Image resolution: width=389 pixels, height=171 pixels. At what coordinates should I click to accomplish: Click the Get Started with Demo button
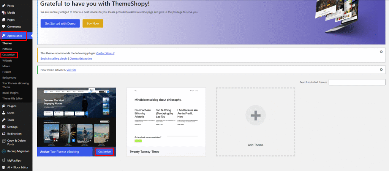coord(60,24)
